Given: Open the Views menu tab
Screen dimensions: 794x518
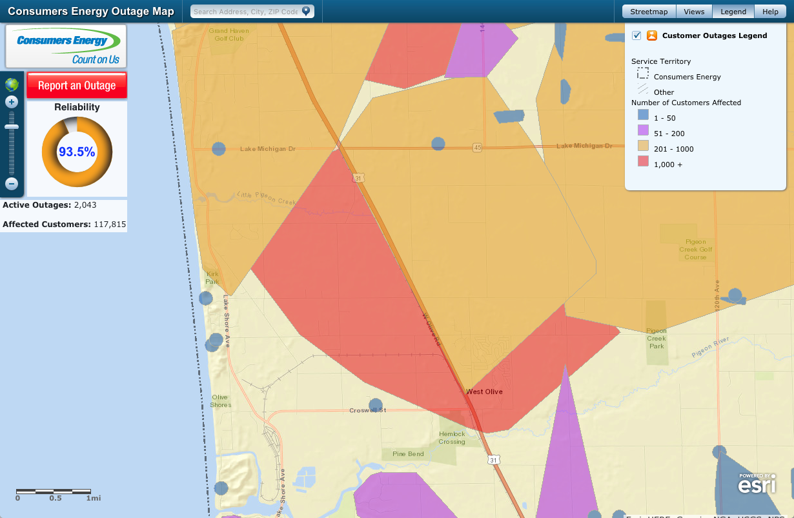Looking at the screenshot, I should 694,12.
